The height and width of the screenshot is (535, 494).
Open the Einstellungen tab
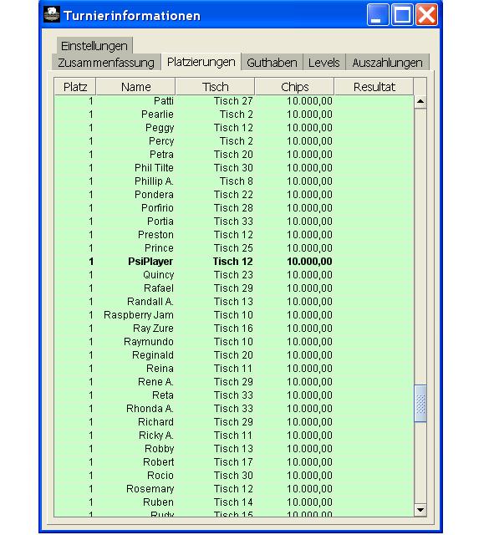click(94, 45)
